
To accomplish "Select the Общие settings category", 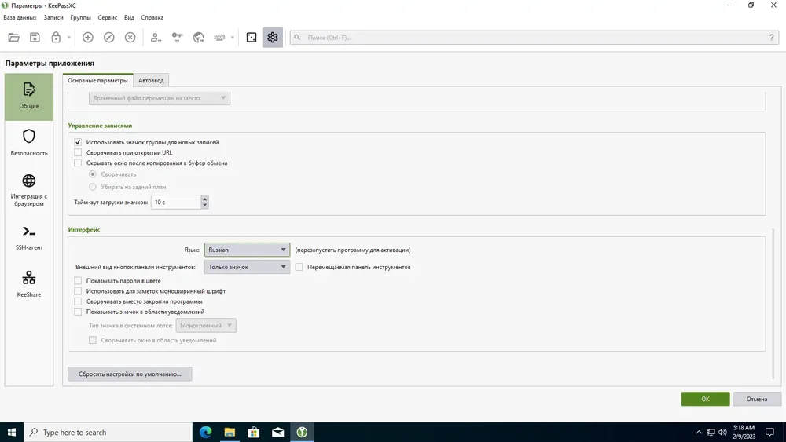I will coord(29,97).
